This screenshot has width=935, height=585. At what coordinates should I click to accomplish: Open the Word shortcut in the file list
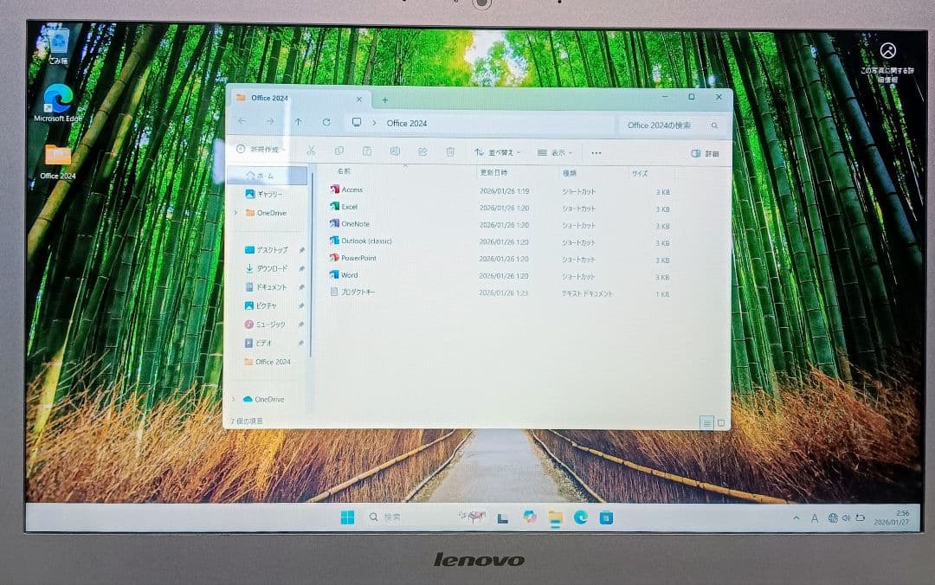[x=348, y=275]
